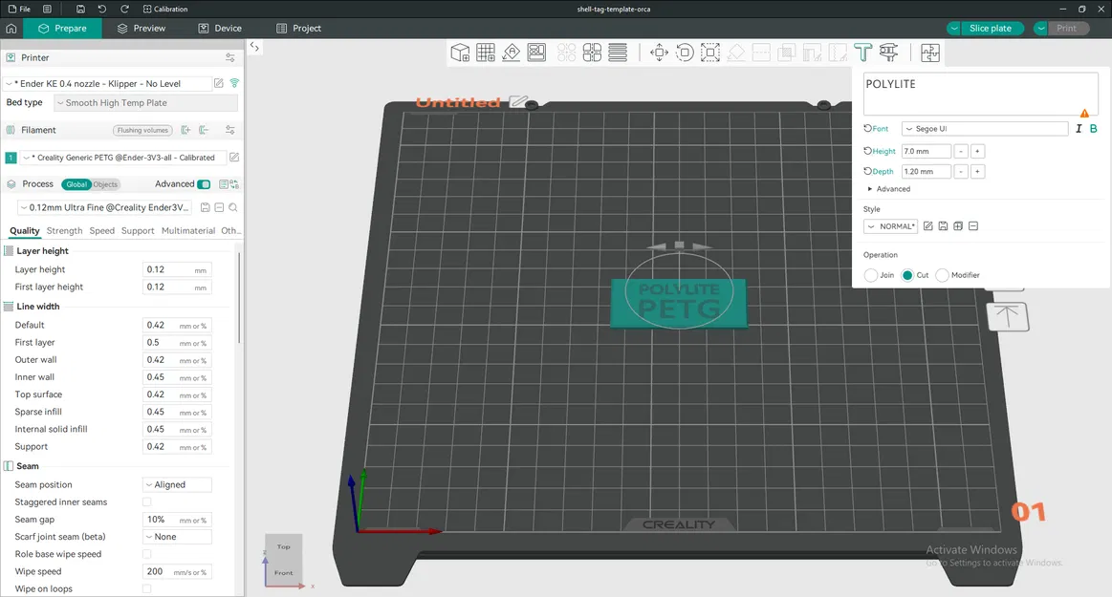Edit the Creality Generic PETG filament preset
The image size is (1112, 597).
pos(234,158)
